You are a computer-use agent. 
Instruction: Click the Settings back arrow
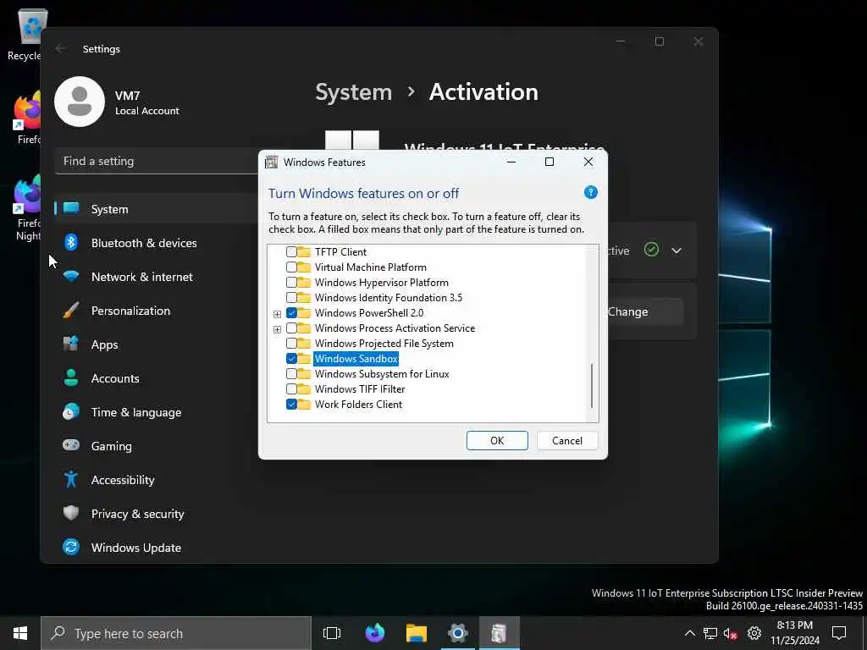61,48
